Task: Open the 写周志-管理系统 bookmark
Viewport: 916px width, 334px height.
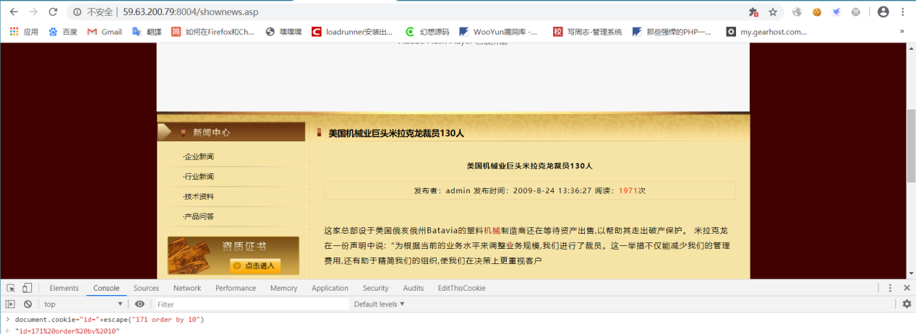Action: [588, 32]
